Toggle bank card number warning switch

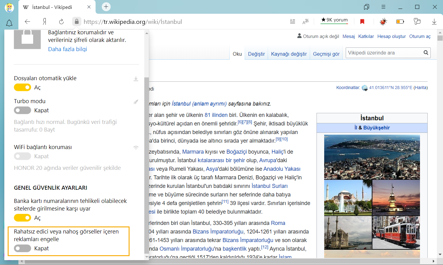click(x=22, y=218)
